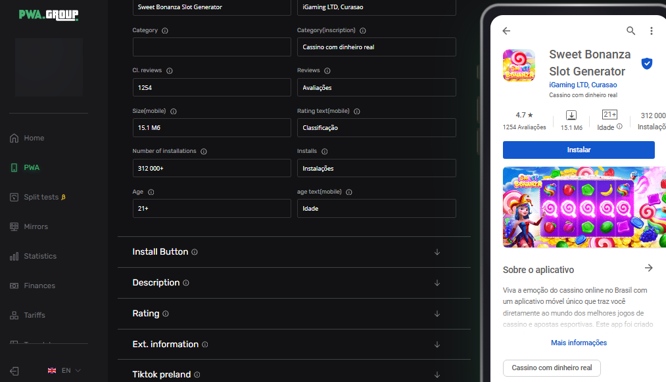Edit the age text field Idade
The width and height of the screenshot is (666, 382).
(x=376, y=209)
